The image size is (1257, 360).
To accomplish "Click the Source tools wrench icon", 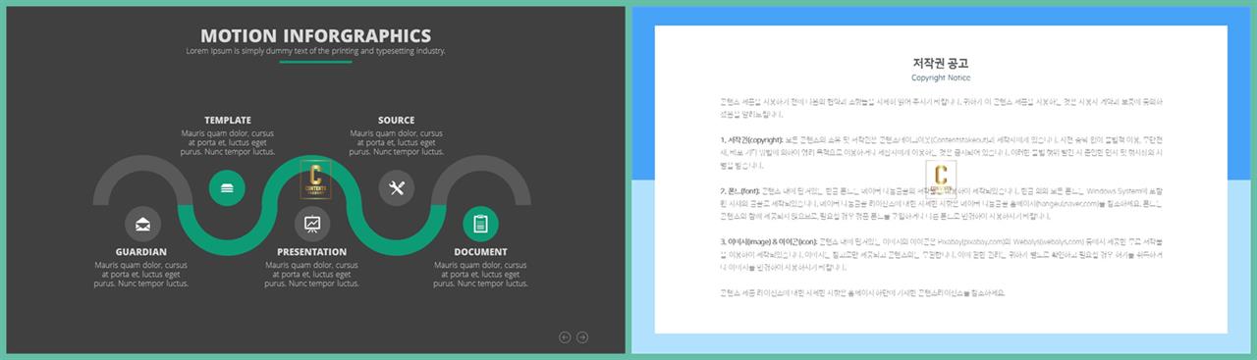I will (397, 188).
